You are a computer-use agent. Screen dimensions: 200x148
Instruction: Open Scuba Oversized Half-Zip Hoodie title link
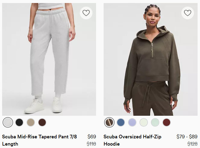click(x=133, y=140)
